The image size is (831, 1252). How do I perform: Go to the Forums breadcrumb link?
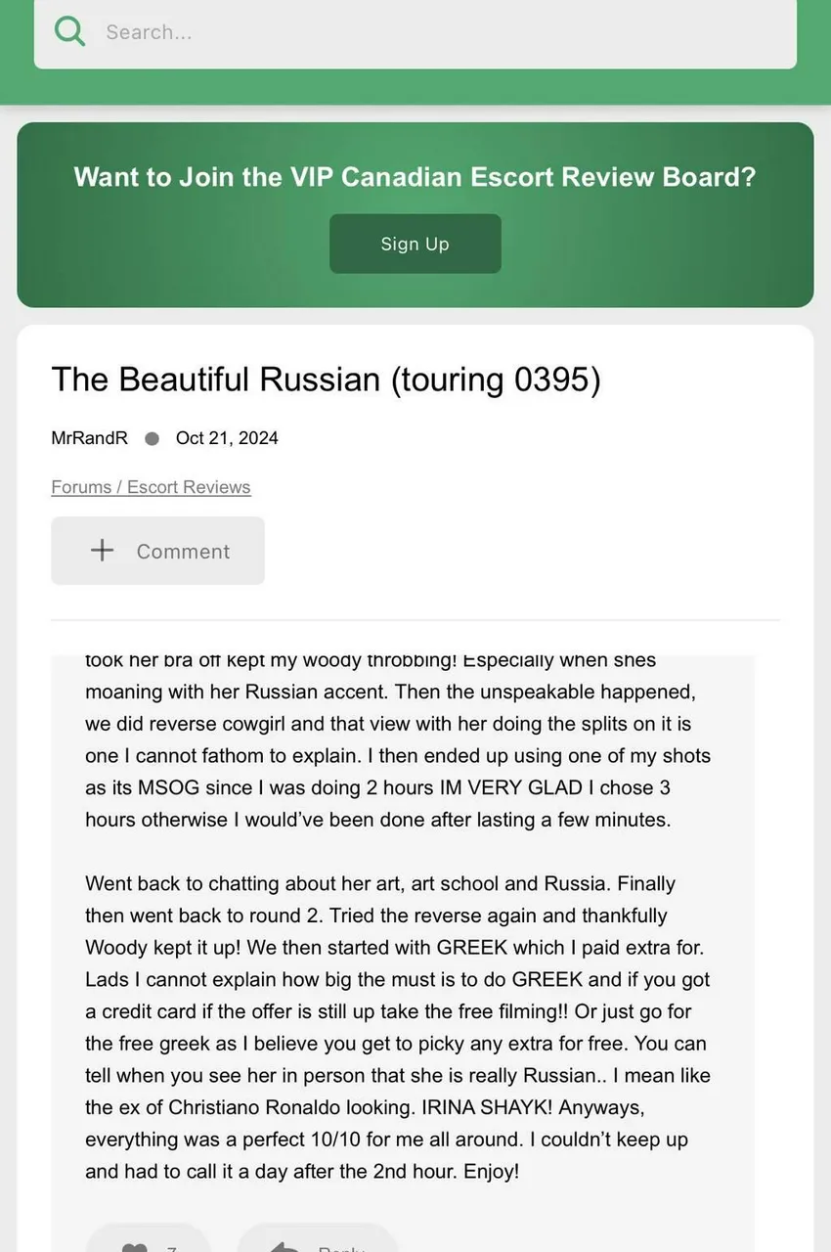click(x=83, y=487)
